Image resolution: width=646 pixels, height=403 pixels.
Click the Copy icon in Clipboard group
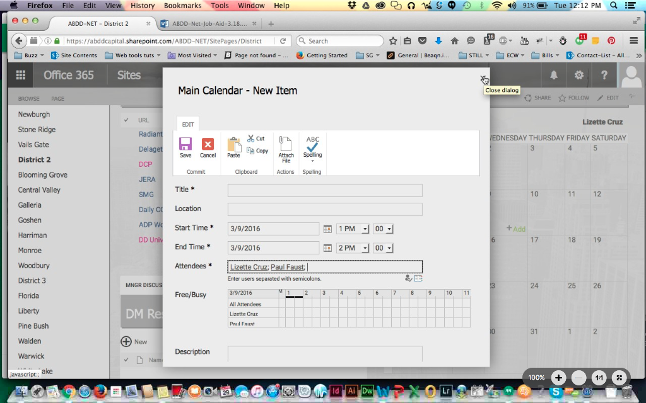pos(251,151)
